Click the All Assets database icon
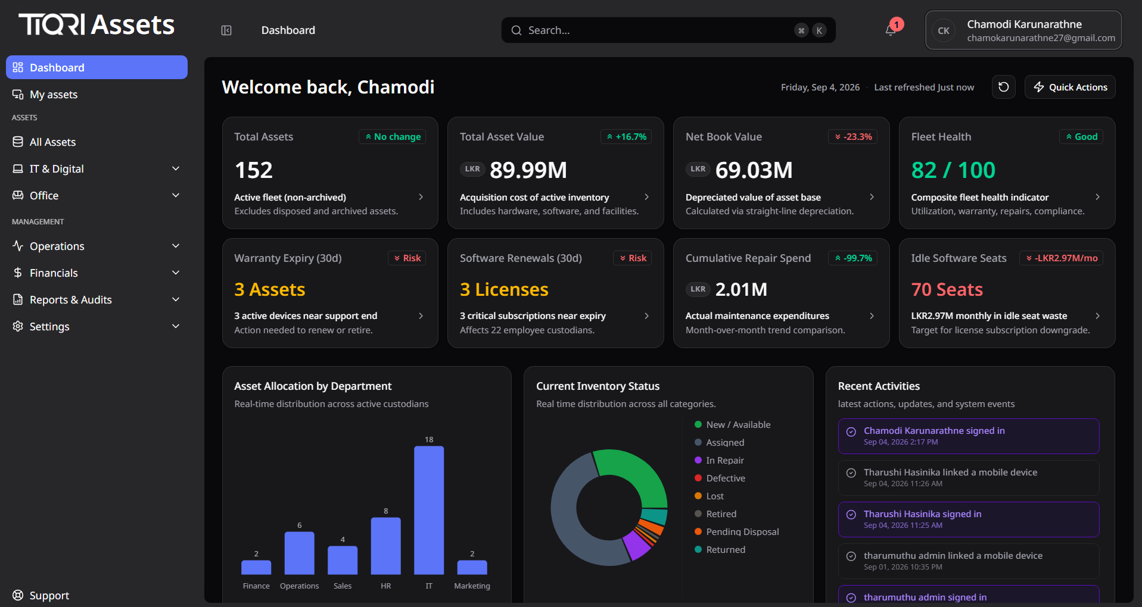1142x607 pixels. [18, 142]
